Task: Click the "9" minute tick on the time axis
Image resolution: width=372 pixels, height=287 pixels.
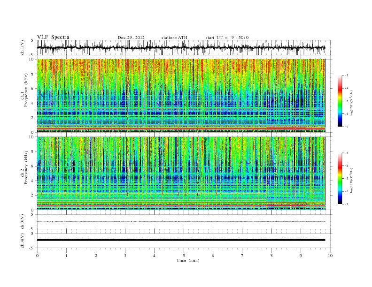Action: [x=301, y=256]
